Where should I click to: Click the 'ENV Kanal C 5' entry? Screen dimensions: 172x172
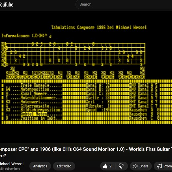143,94
